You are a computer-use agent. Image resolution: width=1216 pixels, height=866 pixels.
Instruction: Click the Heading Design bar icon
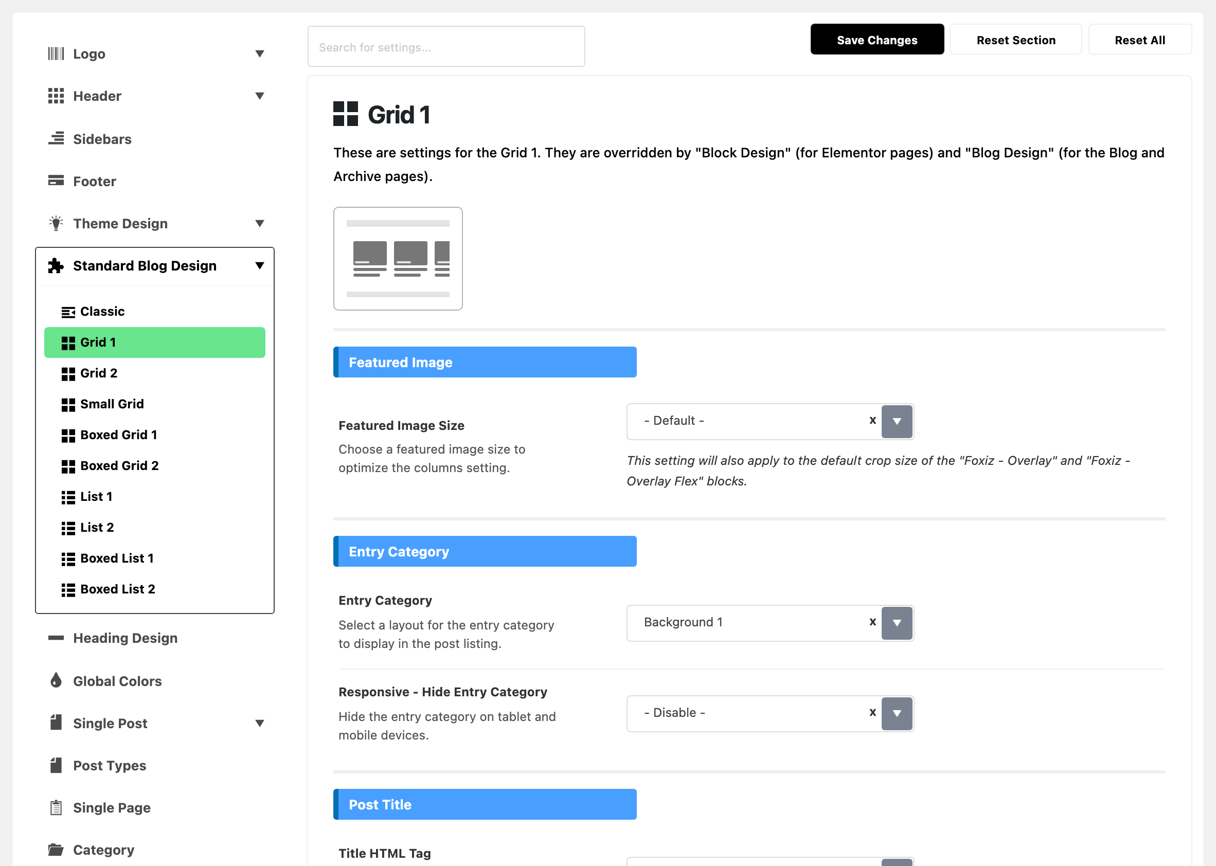[x=56, y=638]
